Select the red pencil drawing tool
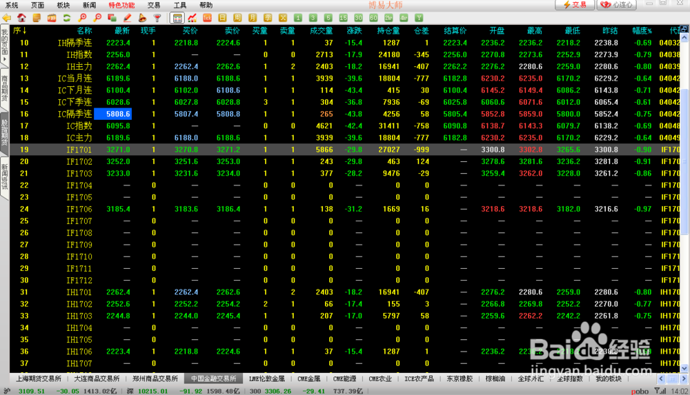The width and height of the screenshot is (690, 395). pyautogui.click(x=127, y=18)
